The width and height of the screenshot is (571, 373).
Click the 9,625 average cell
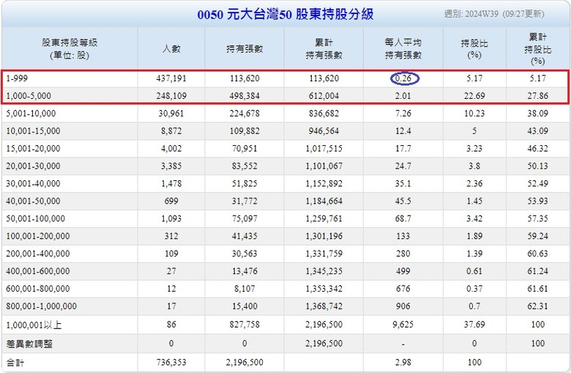pyautogui.click(x=403, y=324)
